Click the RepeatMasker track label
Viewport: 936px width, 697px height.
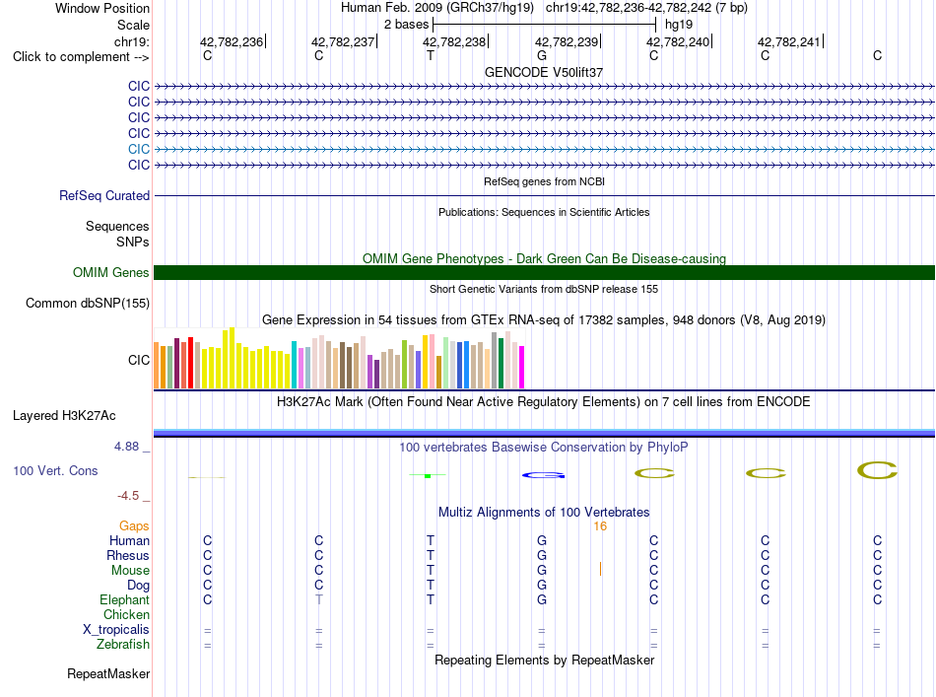tap(108, 673)
